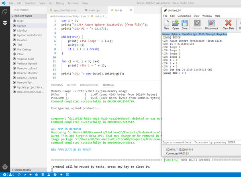Click the bit.ly/pio-memory-usage link in terminal
This screenshot has height=177, width=241.
click(x=102, y=91)
